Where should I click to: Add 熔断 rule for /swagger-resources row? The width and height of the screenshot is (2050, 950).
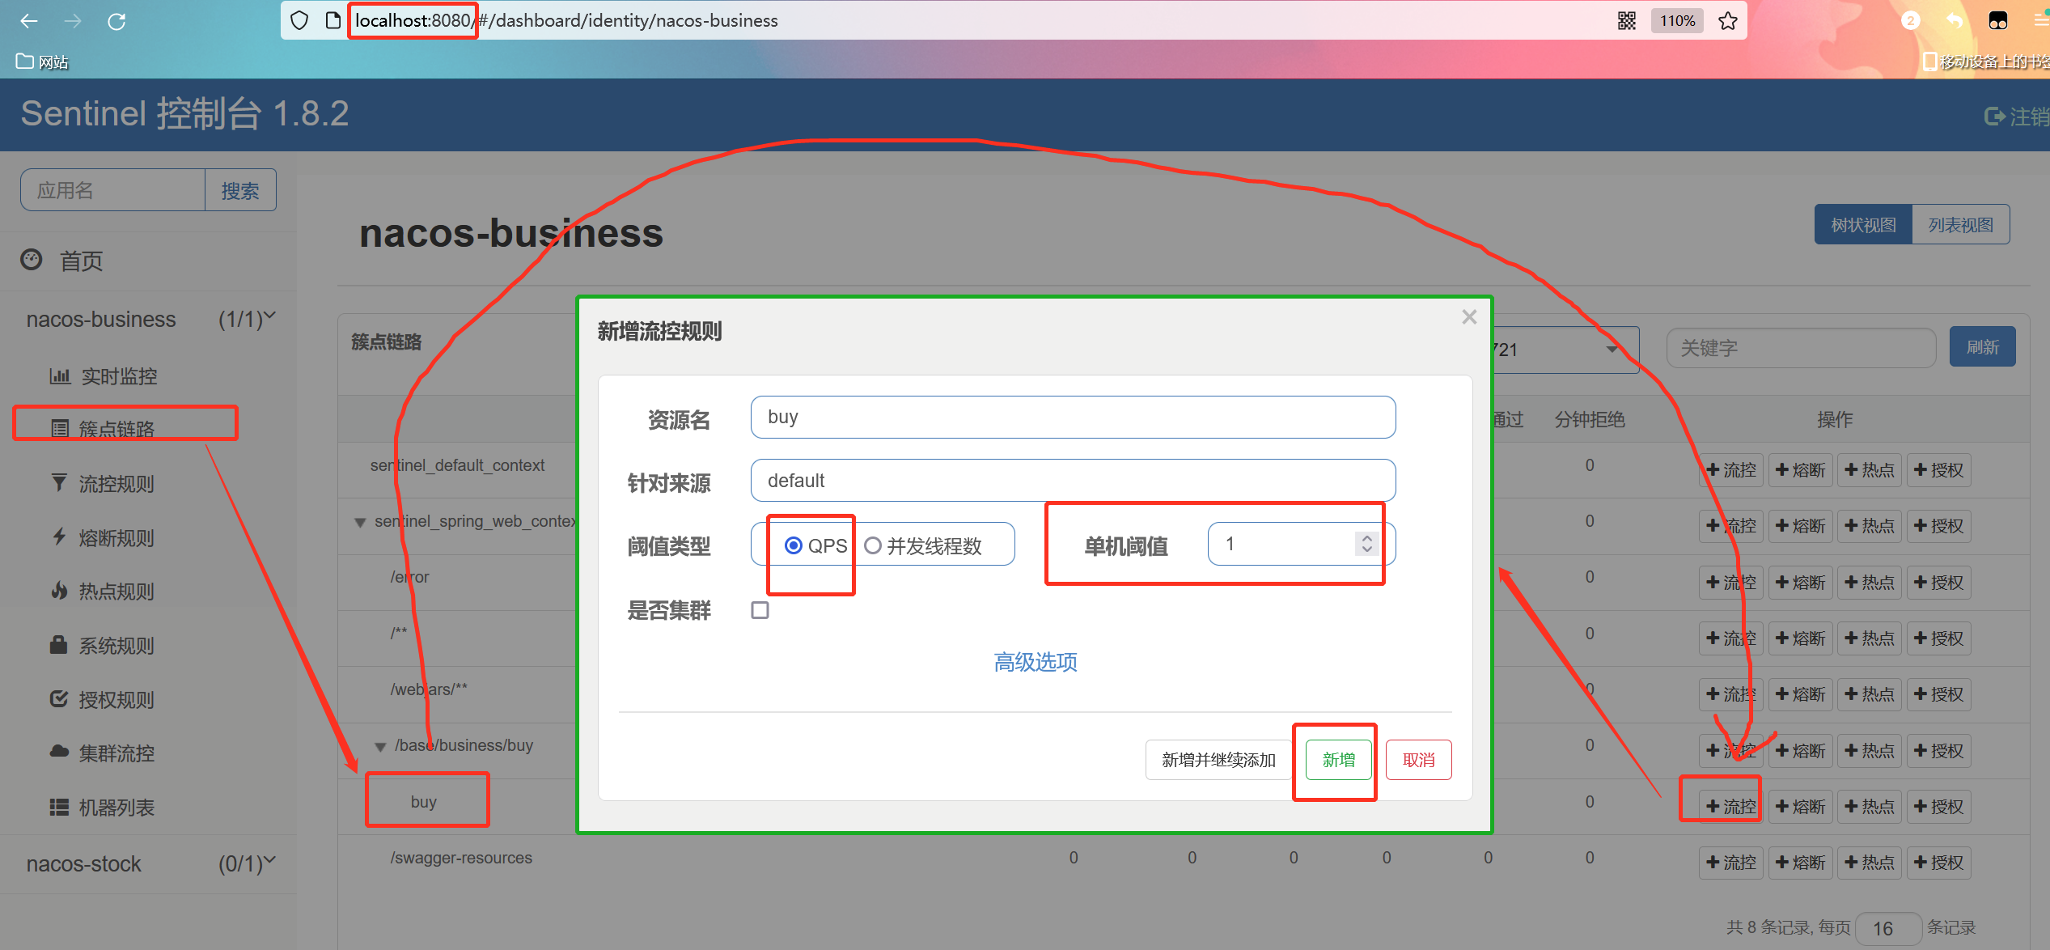1800,862
